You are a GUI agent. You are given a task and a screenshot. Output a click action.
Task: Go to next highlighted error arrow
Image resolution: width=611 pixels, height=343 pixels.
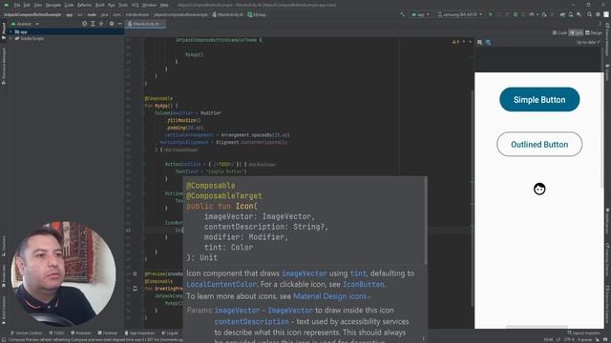point(471,42)
